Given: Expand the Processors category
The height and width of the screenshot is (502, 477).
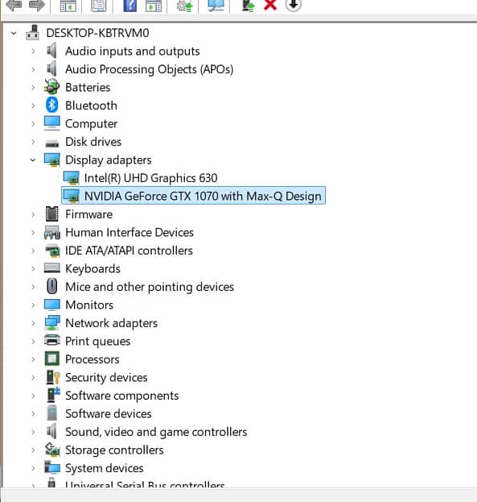Looking at the screenshot, I should 33,359.
